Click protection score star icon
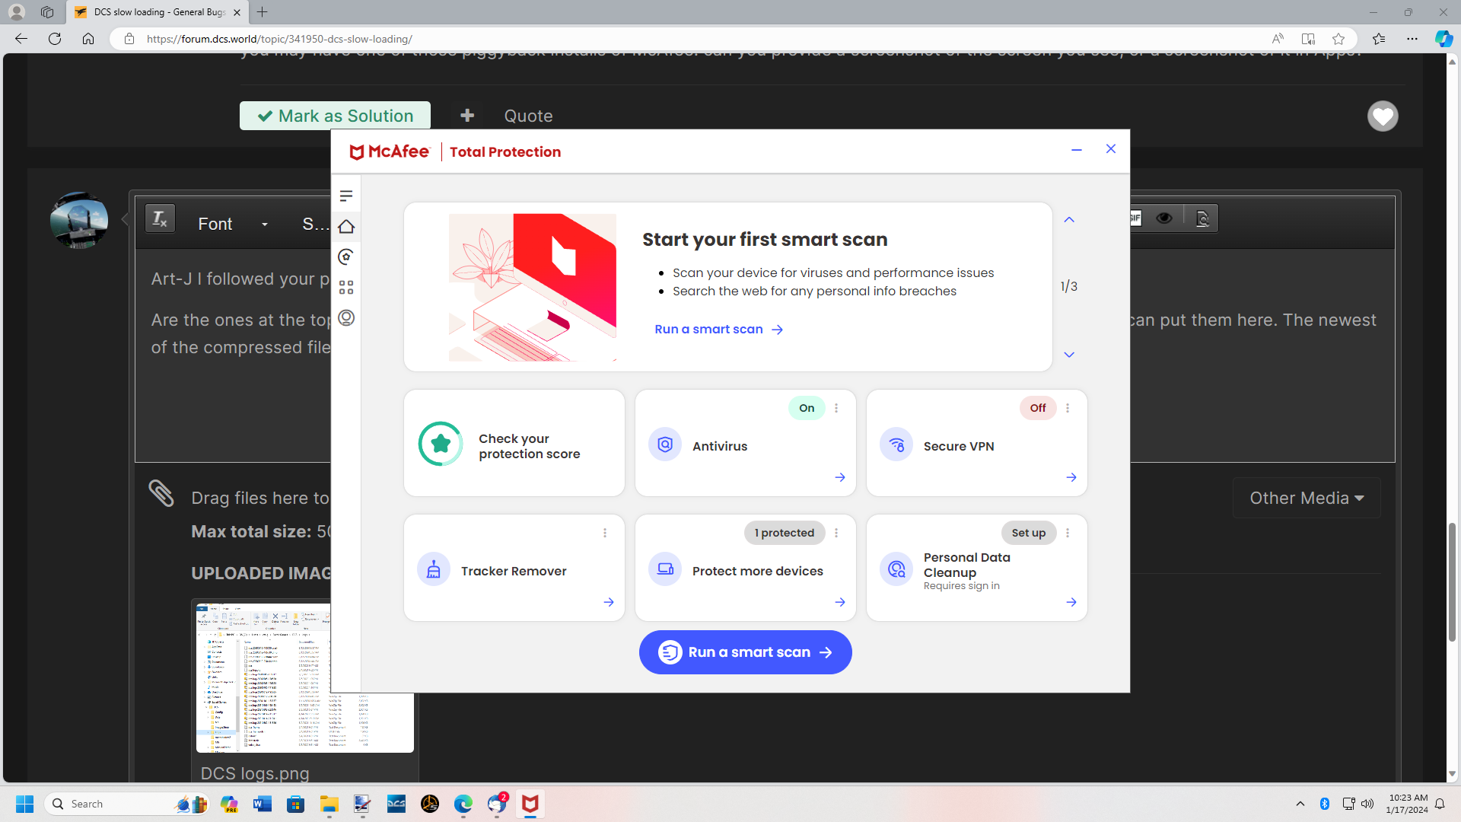Image resolution: width=1461 pixels, height=822 pixels. point(441,444)
